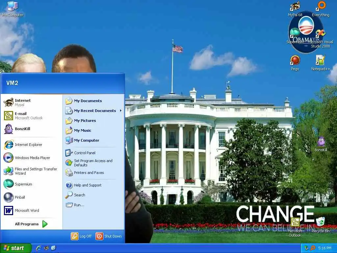
Task: Select Microsoft Visual Studio 2008 desktop shortcut
Action: point(321,38)
